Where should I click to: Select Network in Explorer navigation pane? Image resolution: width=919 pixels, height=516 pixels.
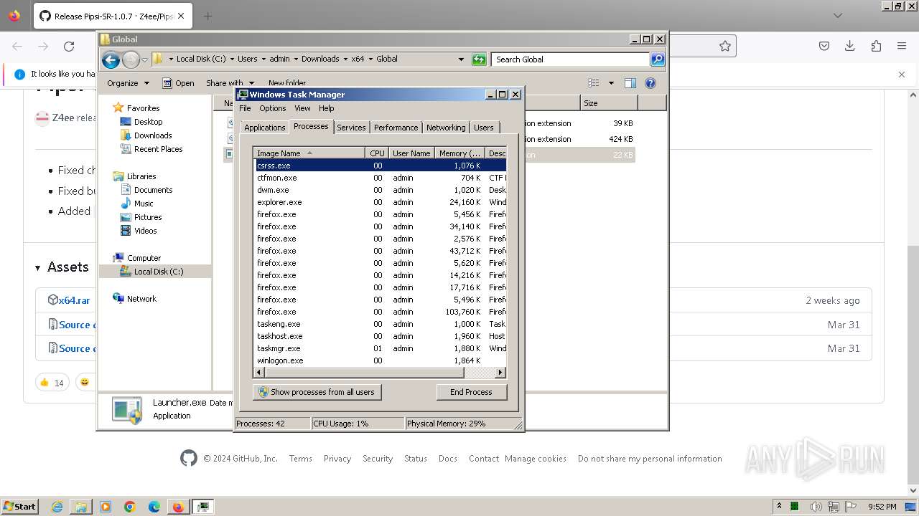pos(141,299)
